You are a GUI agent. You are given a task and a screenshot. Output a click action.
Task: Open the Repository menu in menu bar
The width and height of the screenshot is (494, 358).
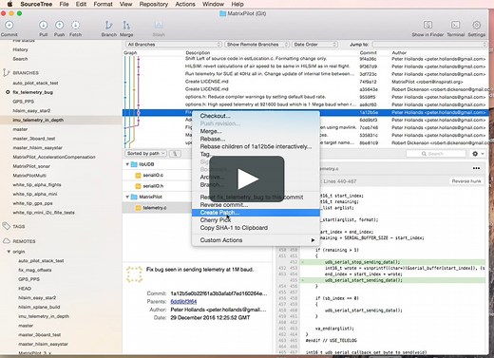tap(154, 4)
